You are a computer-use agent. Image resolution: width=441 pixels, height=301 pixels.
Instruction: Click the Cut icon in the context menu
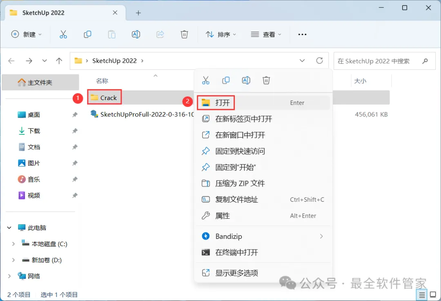click(205, 80)
